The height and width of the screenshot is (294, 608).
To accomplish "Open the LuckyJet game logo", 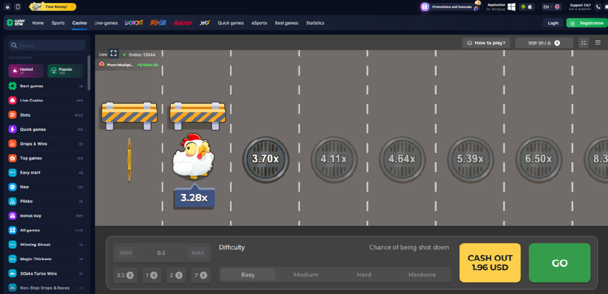I will coord(134,23).
